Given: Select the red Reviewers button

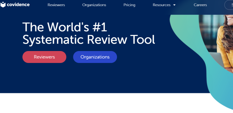Looking at the screenshot, I should point(44,57).
